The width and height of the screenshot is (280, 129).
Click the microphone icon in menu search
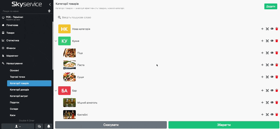(x=49, y=11)
